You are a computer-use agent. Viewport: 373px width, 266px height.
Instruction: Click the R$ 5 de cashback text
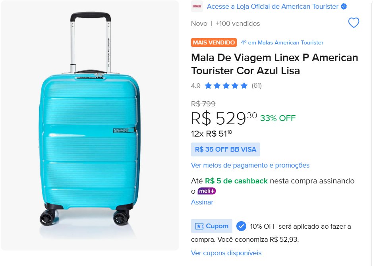236,181
